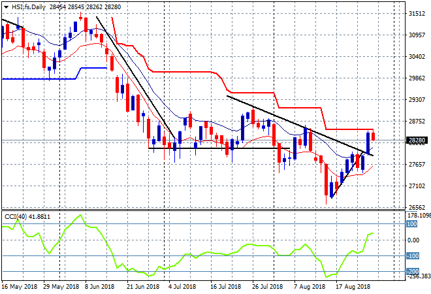Click the 16 May 2018 date label
431x294 pixels.
pyautogui.click(x=19, y=287)
